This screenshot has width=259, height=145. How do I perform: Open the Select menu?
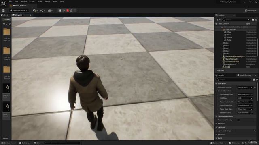click(47, 2)
